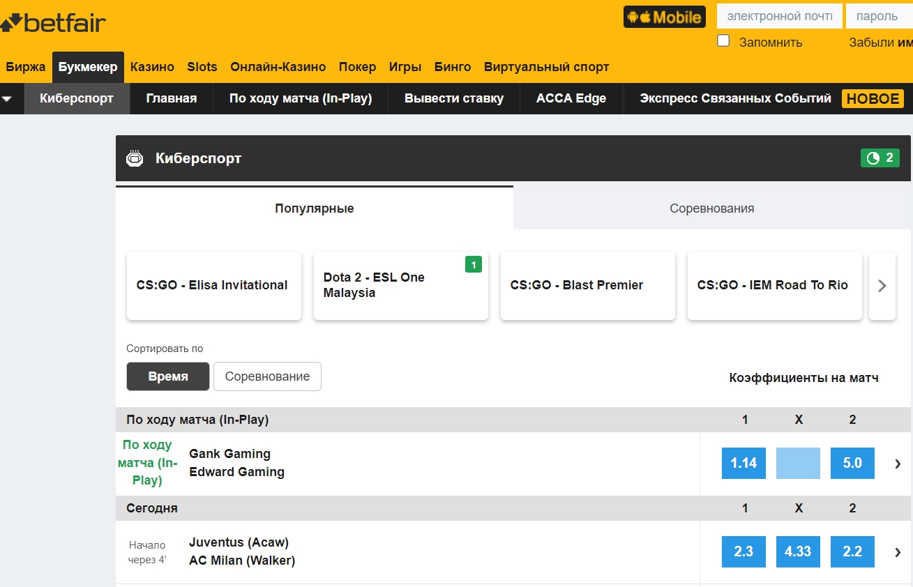913x587 pixels.
Task: Sort events by Время
Action: 168,376
